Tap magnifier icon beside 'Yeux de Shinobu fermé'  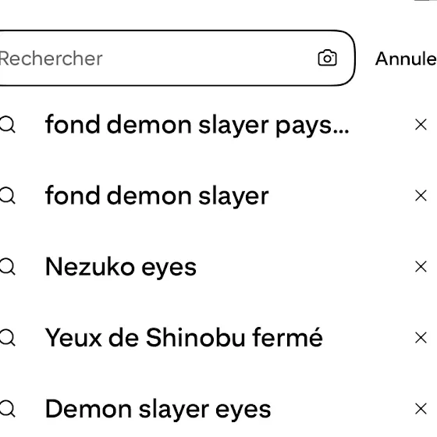(7, 338)
